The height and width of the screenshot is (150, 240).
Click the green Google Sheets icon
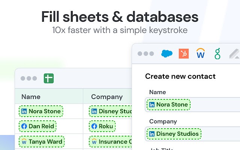[49, 78]
